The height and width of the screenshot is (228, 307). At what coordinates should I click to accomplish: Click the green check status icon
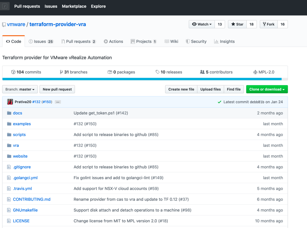pos(220,102)
